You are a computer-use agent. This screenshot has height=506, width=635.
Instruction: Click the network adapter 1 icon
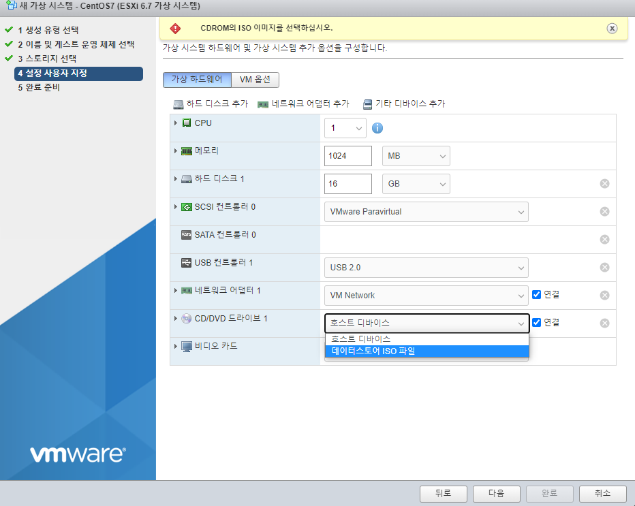[x=186, y=291]
